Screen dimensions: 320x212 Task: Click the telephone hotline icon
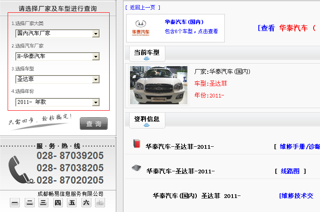pos(21,170)
